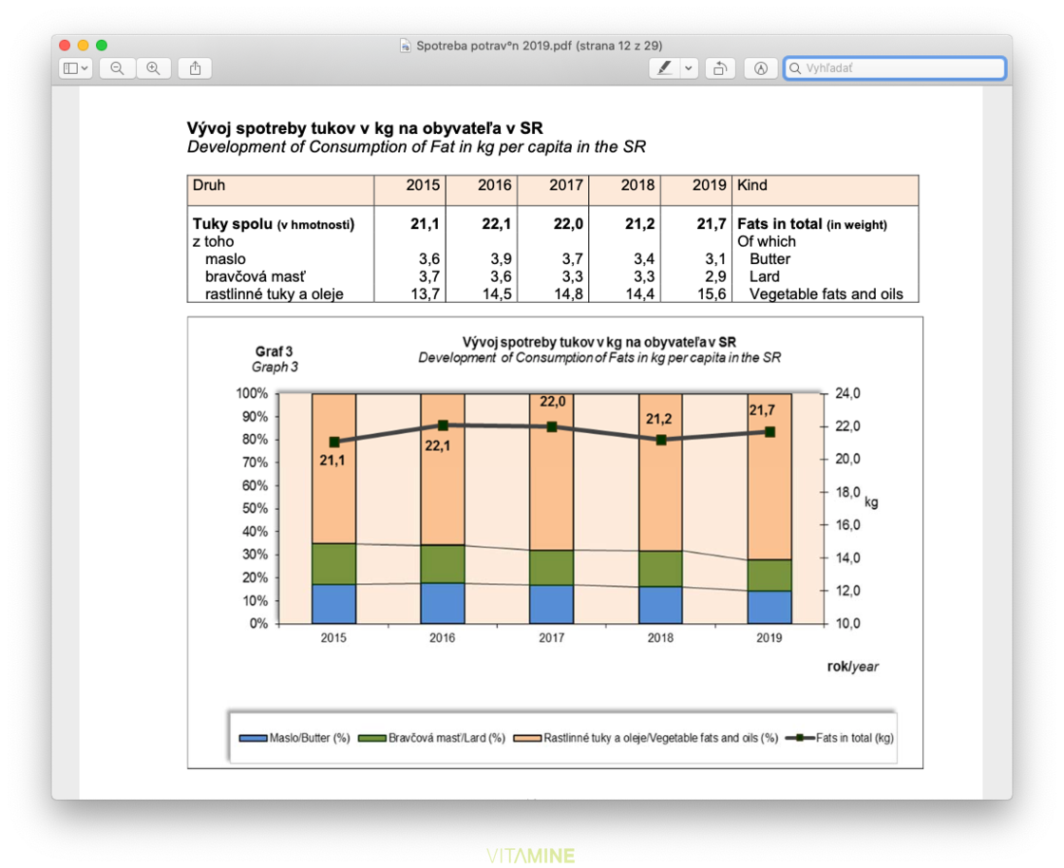Image resolution: width=1064 pixels, height=868 pixels.
Task: Show the Markup toolbar
Action: point(761,67)
